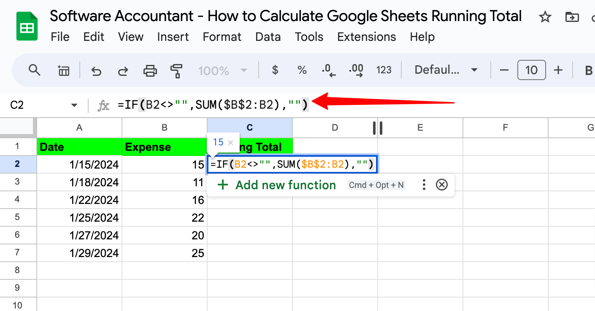Decrease font size with minus button
Image resolution: width=595 pixels, height=311 pixels.
(x=504, y=70)
